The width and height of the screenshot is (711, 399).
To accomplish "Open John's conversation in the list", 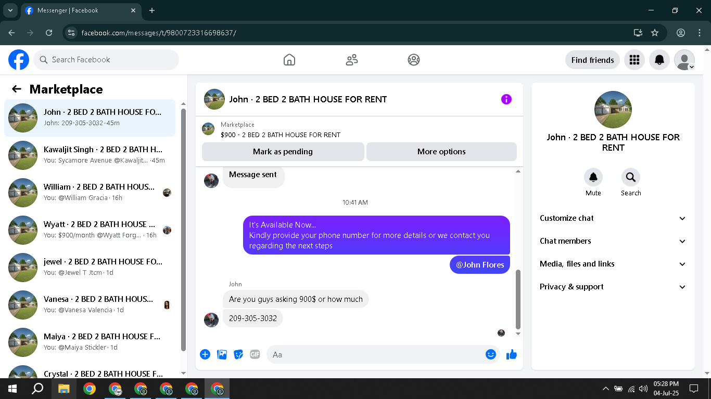I will 90,118.
